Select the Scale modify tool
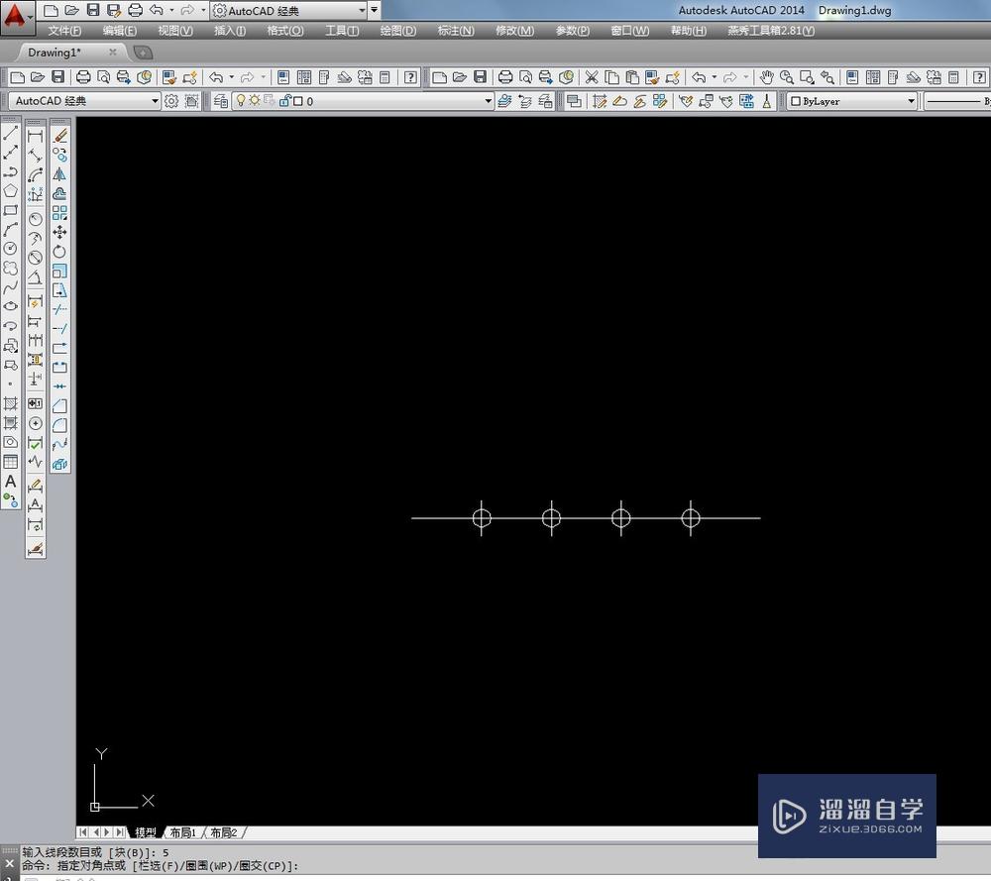The height and width of the screenshot is (881, 991). pos(60,272)
